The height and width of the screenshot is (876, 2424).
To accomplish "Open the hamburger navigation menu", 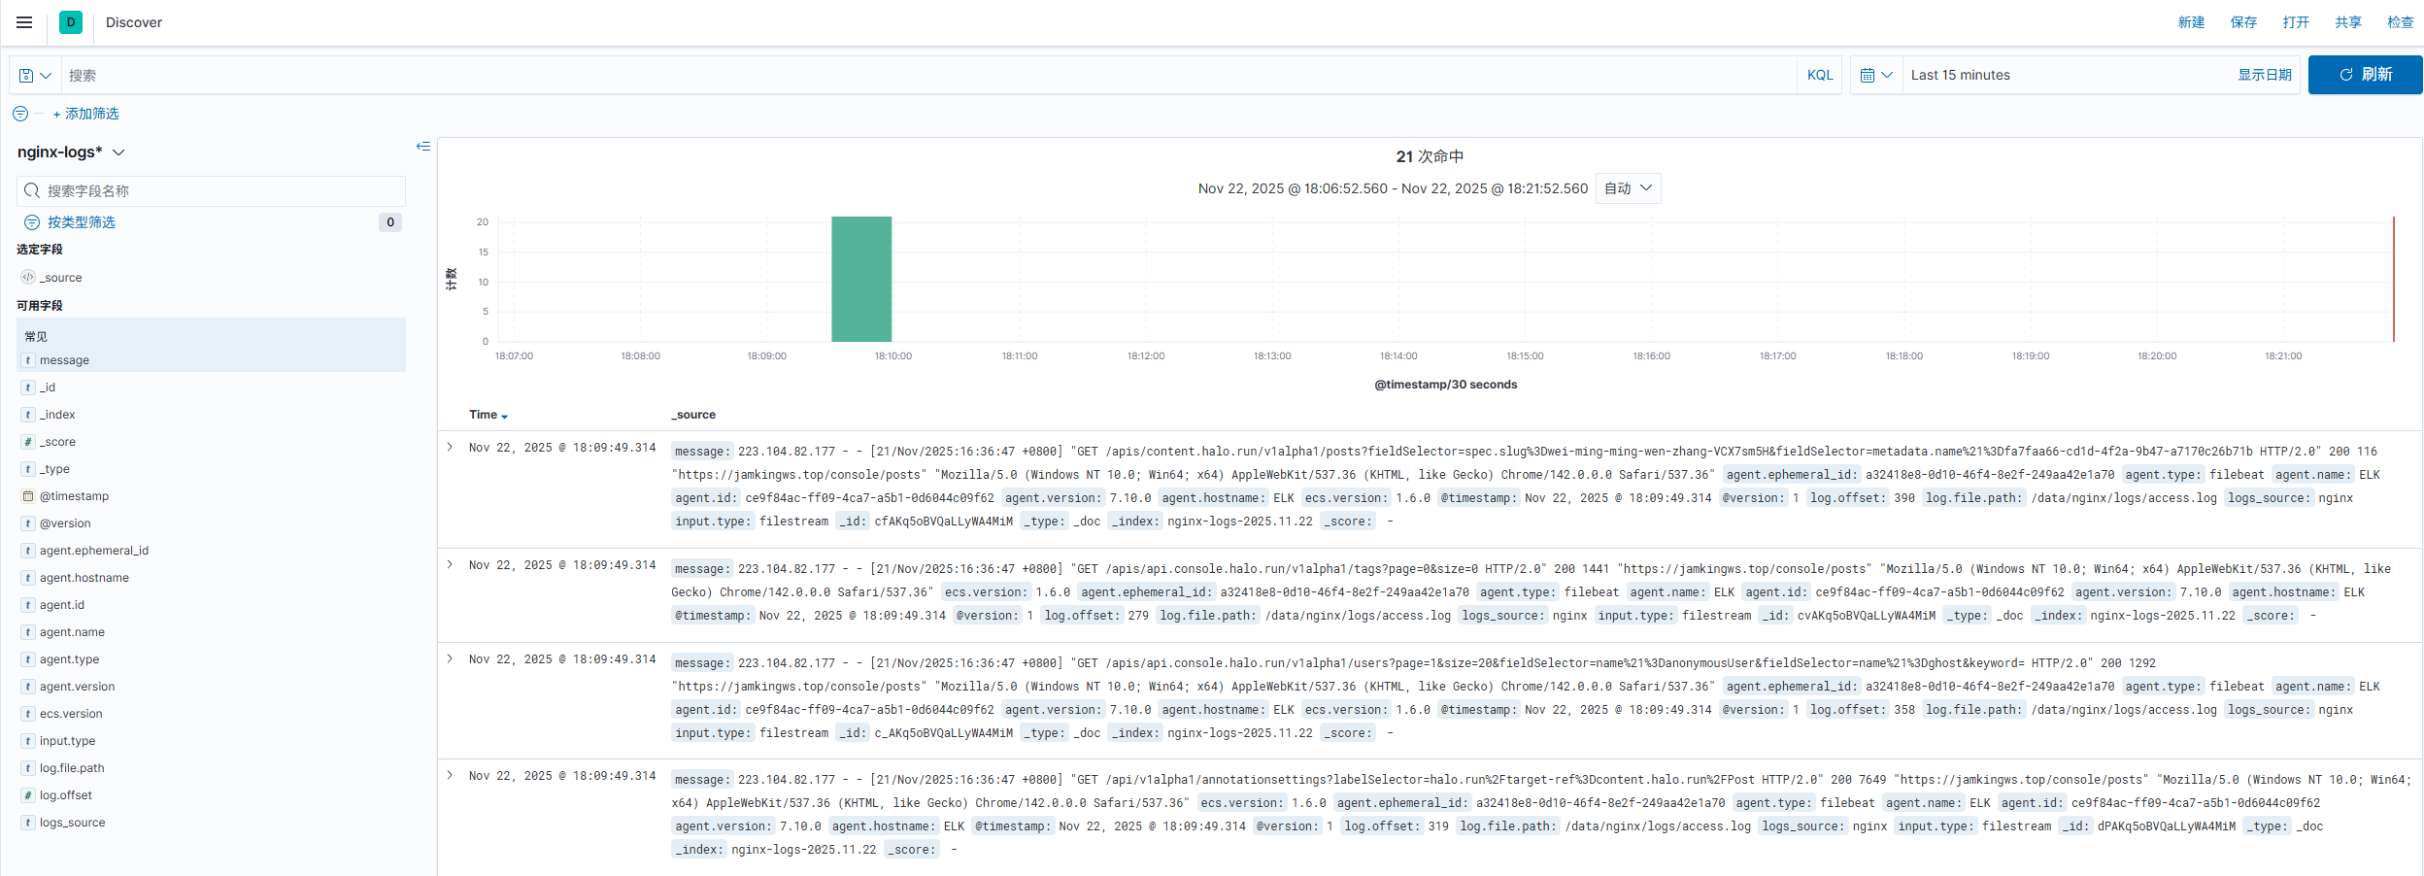I will pyautogui.click(x=24, y=22).
